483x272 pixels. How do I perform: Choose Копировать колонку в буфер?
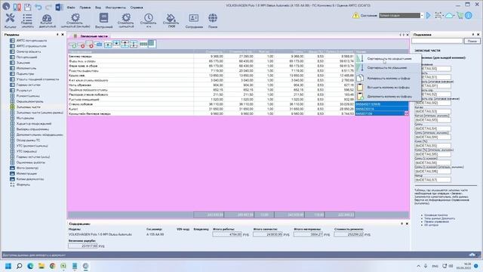389,79
